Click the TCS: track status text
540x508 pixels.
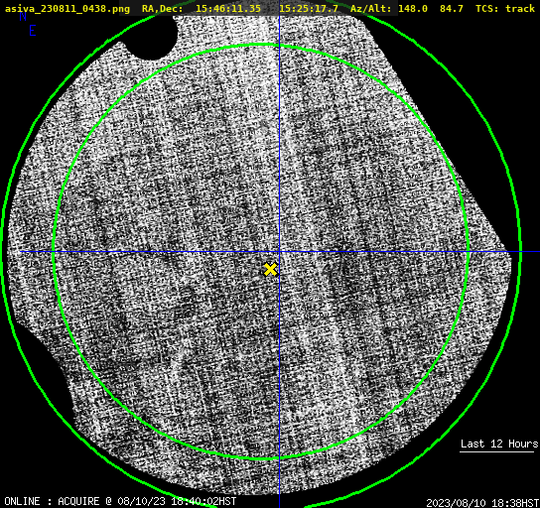tap(505, 9)
